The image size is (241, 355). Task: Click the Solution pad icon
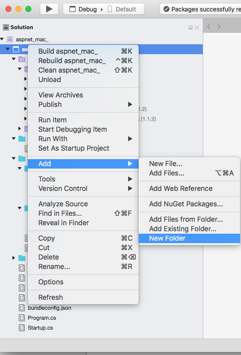6,27
